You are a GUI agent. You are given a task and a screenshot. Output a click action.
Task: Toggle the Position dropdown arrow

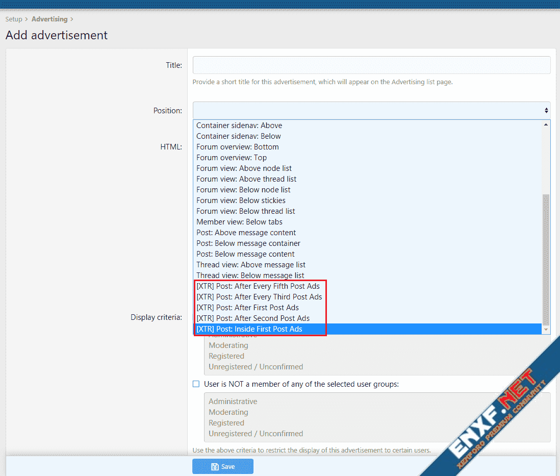click(x=546, y=110)
